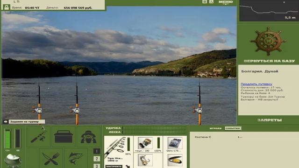Click the Стоимость дня: 35 000 руб. line
Image resolution: width=299 pixels, height=168 pixels.
[262, 90]
